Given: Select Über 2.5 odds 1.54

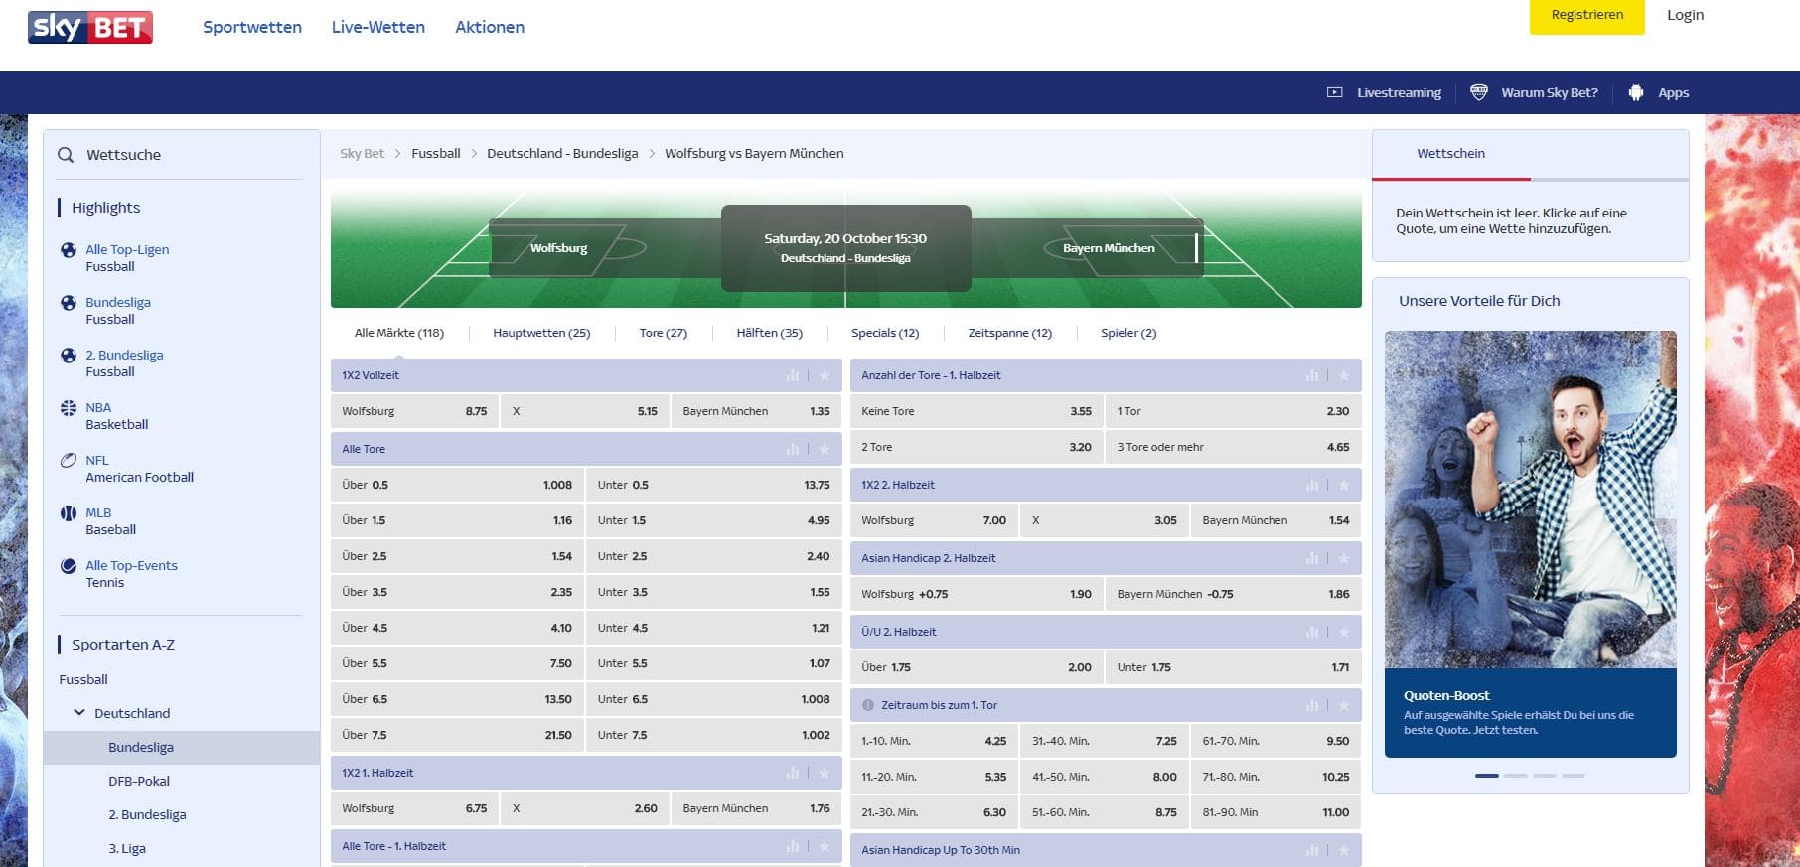Looking at the screenshot, I should pyautogui.click(x=457, y=556).
